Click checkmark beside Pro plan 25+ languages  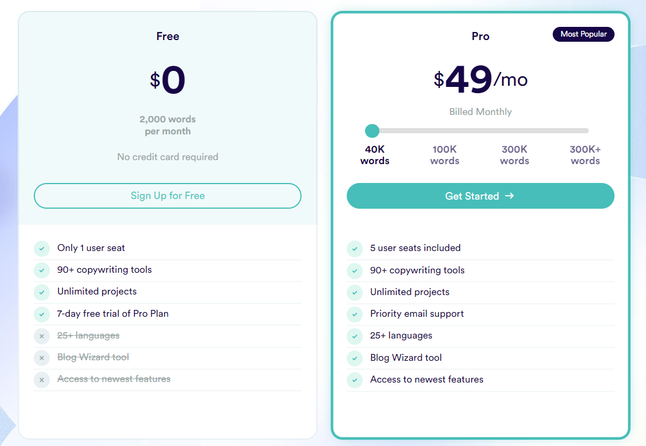(x=355, y=336)
